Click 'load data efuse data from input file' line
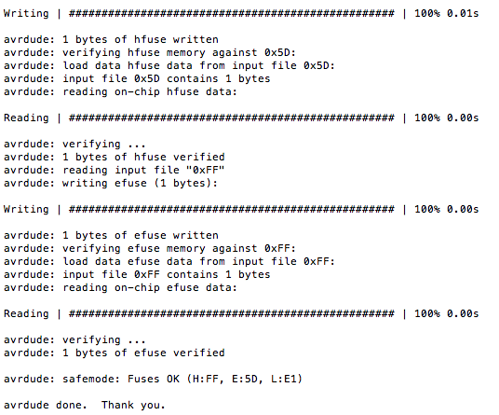The image size is (499, 415). [x=169, y=262]
